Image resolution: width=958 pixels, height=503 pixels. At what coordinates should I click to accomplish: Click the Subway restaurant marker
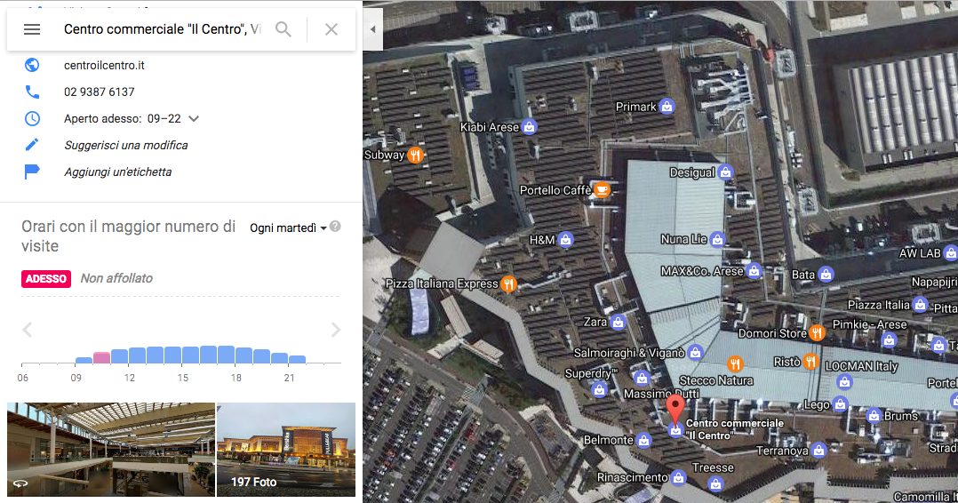click(x=416, y=155)
